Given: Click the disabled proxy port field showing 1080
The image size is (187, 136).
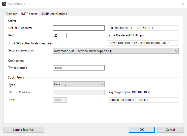Looking at the screenshot, I should [x=60, y=100].
